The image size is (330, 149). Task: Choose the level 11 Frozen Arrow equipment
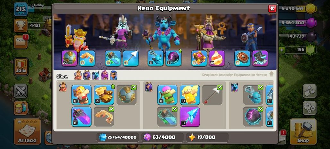190,117
